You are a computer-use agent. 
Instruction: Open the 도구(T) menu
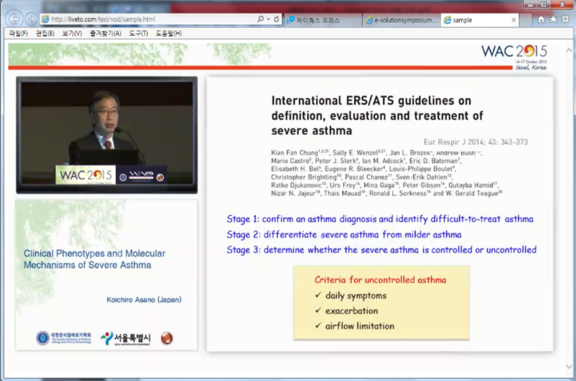click(x=139, y=33)
